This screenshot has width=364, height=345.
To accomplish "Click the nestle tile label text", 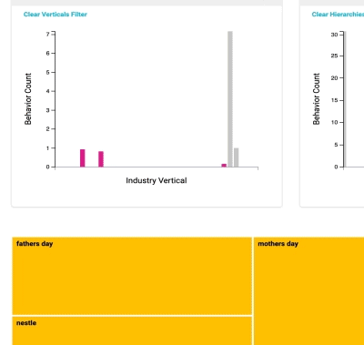I will pyautogui.click(x=26, y=323).
